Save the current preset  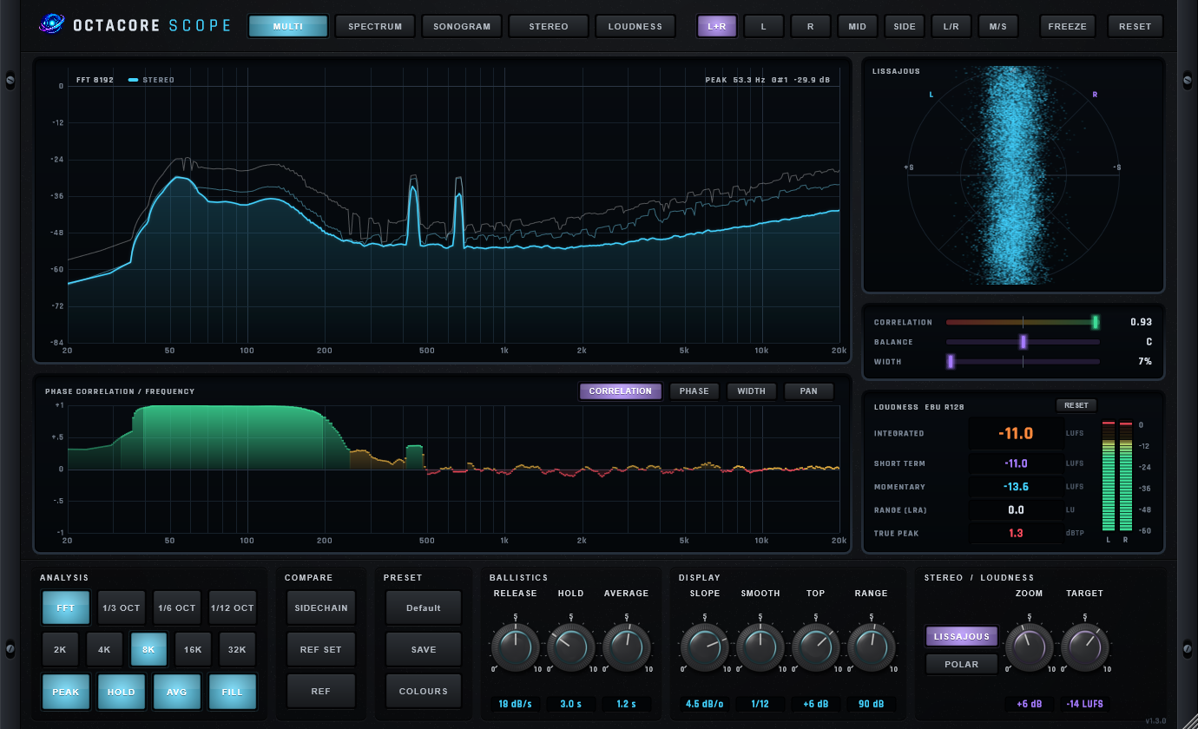point(424,649)
